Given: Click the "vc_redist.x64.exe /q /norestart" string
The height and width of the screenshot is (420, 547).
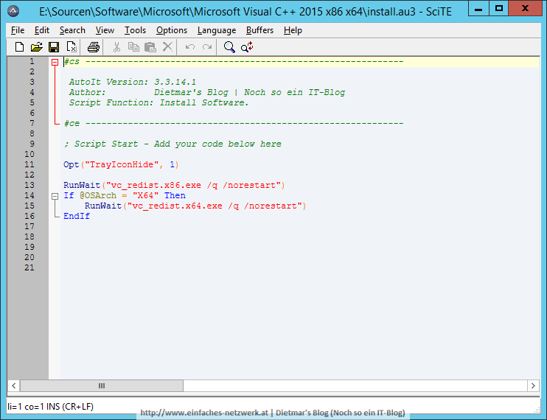Looking at the screenshot, I should [x=215, y=206].
